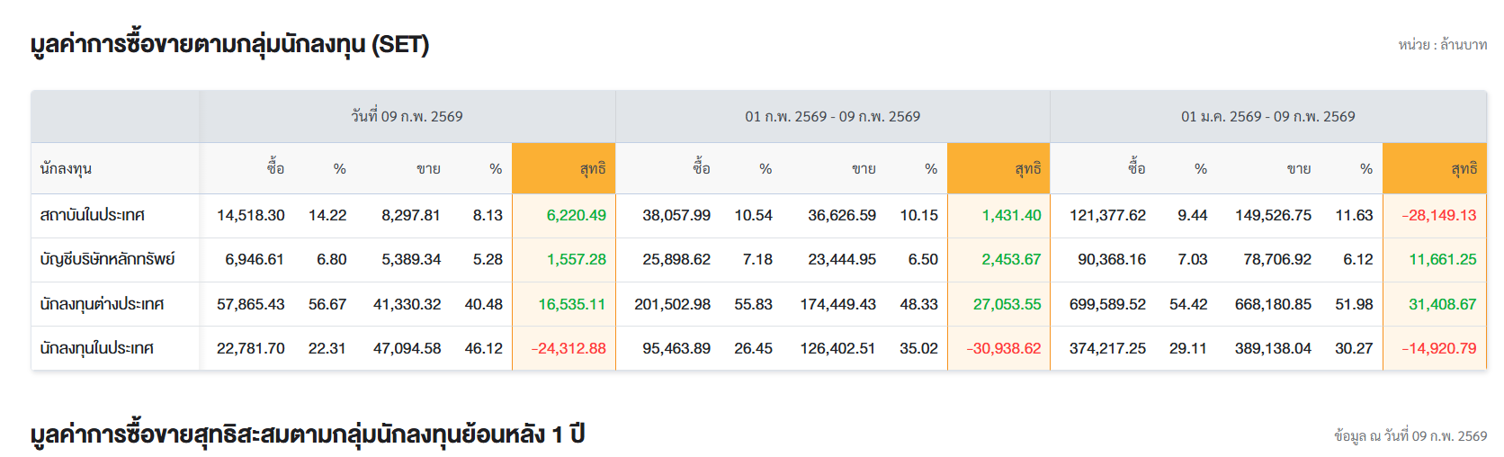The image size is (1504, 457).
Task: Select the green net value 31,408.67
Action: [1442, 304]
